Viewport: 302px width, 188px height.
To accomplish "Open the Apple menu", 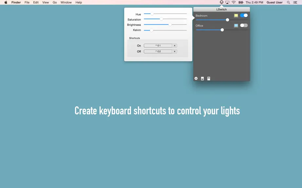I will [x=6, y=2].
